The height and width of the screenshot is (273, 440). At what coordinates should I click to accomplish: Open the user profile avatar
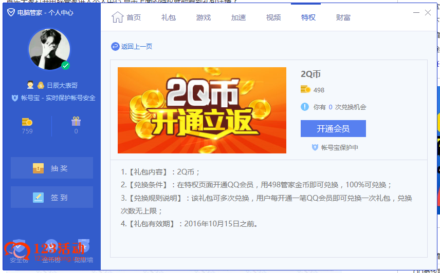click(49, 49)
